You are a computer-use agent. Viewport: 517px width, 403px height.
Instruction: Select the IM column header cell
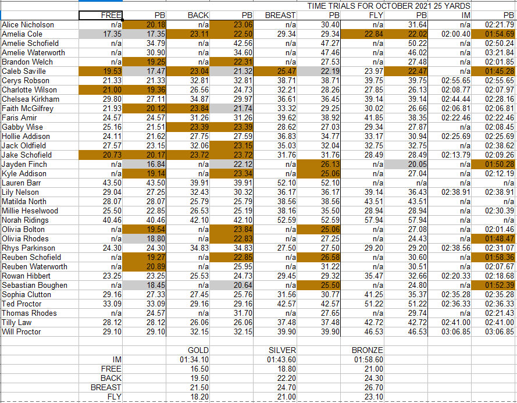coord(450,15)
